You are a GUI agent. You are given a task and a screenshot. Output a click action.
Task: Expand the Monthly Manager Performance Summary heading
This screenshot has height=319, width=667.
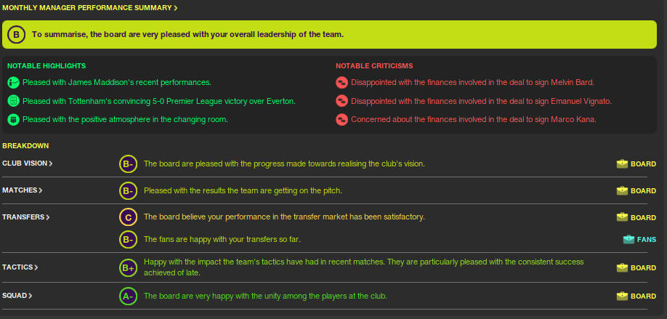pos(90,7)
